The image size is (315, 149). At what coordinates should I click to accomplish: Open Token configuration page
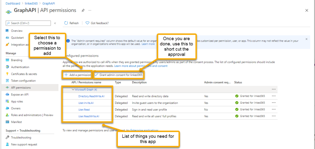pos(23,81)
